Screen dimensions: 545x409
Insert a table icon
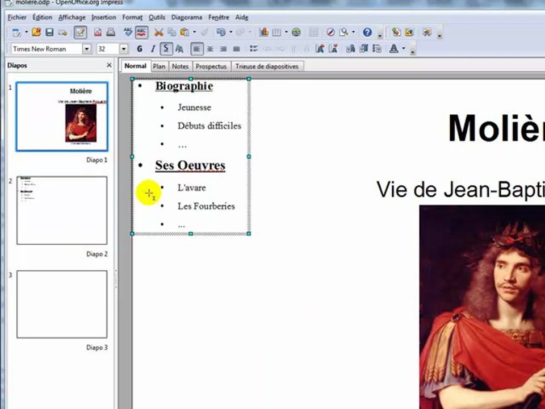276,32
